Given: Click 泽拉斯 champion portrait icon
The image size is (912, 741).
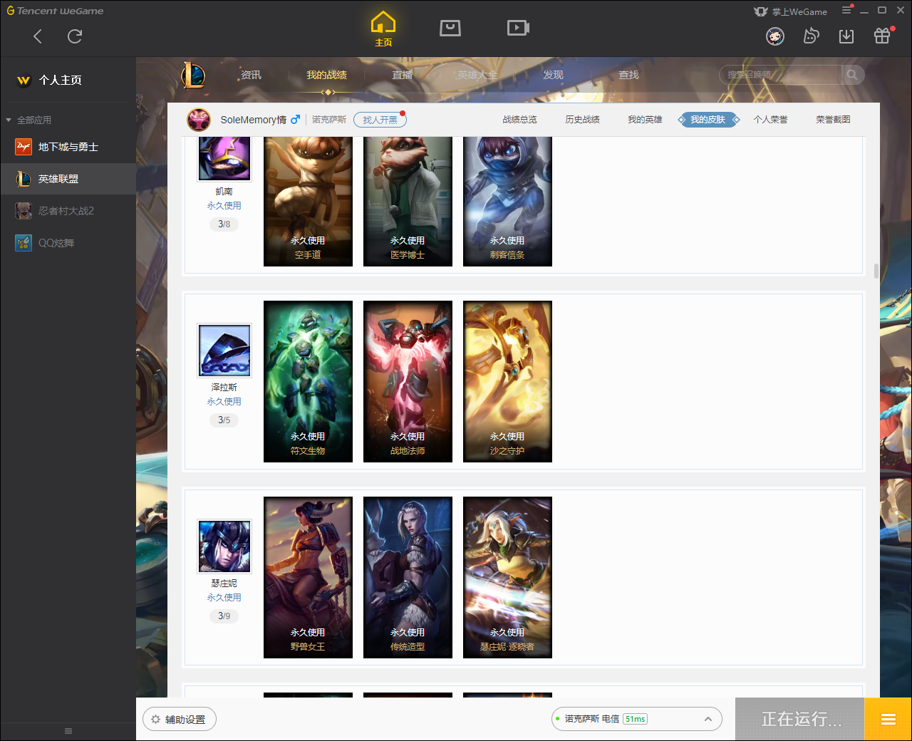Looking at the screenshot, I should pos(224,350).
